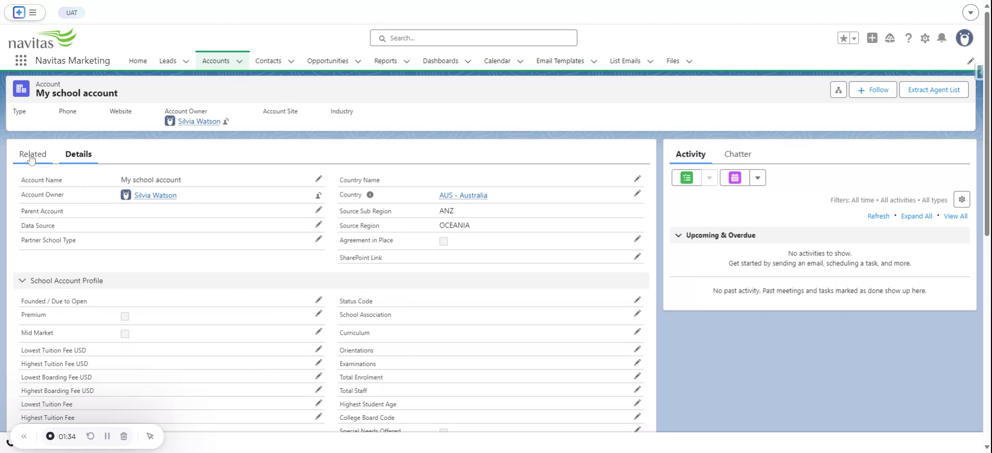
Task: Restart the recording
Action: coord(90,436)
